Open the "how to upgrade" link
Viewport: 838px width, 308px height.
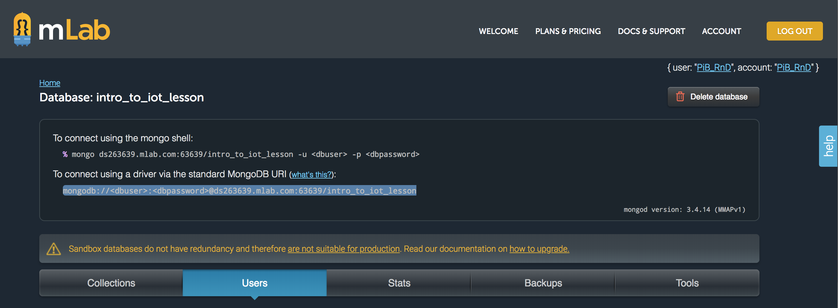pyautogui.click(x=539, y=249)
